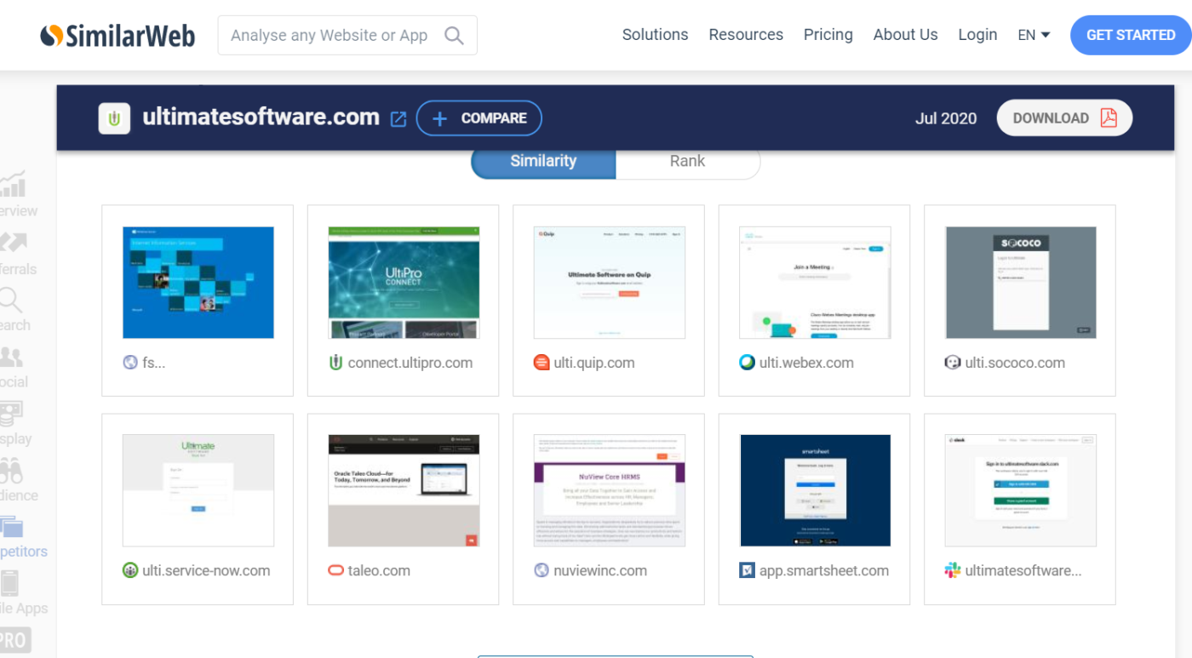
Task: Open the Sococo login thumbnail
Action: [x=1021, y=283]
